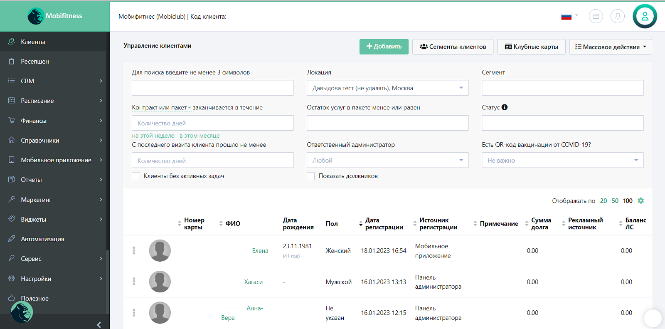Click the на этой неделе link
Image resolution: width=665 pixels, height=329 pixels.
(x=153, y=136)
